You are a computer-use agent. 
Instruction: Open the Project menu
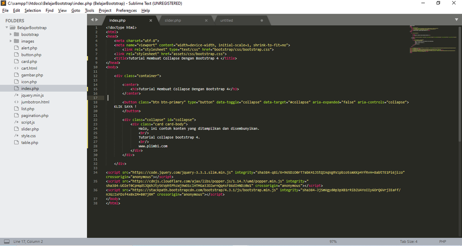(x=105, y=10)
